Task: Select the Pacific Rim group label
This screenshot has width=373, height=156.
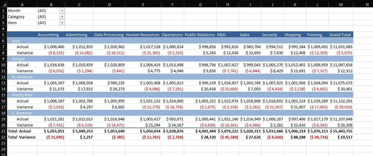Action: tap(20, 95)
